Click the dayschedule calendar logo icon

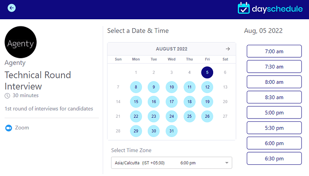click(244, 8)
